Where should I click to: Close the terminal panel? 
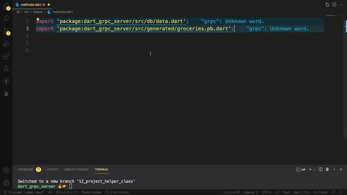tap(341, 170)
